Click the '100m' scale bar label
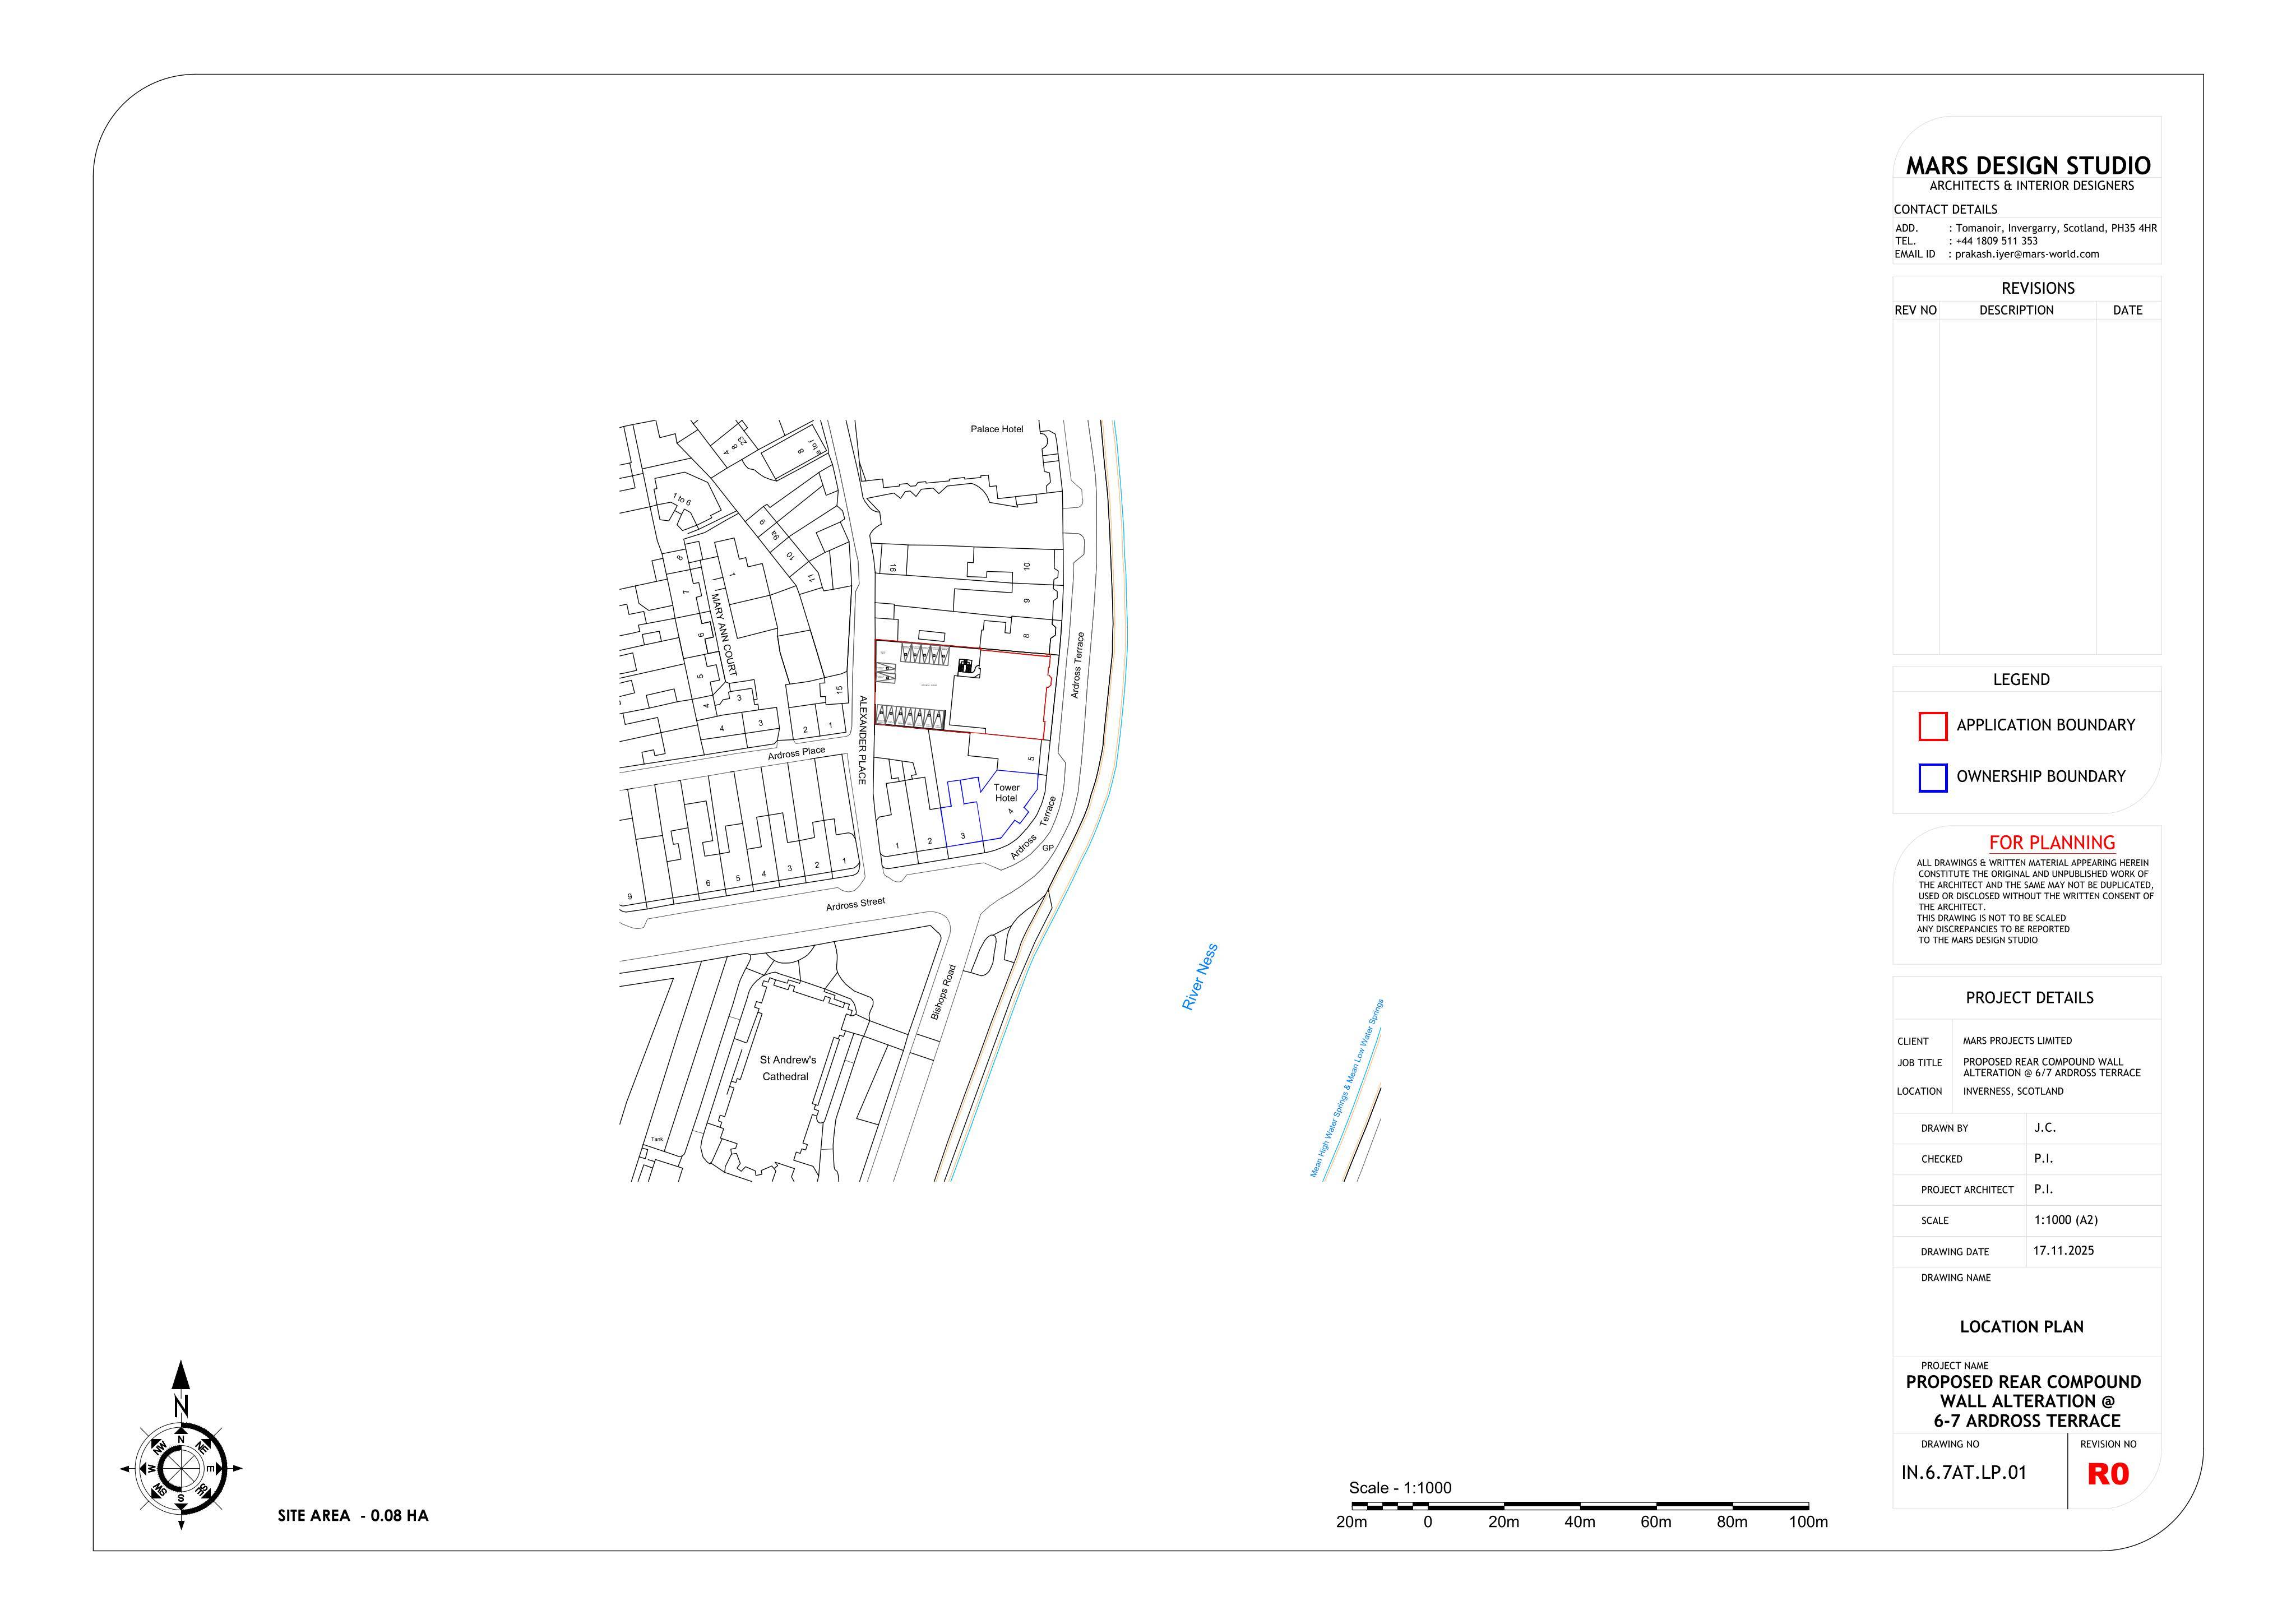The image size is (2296, 1624). tap(1808, 1521)
